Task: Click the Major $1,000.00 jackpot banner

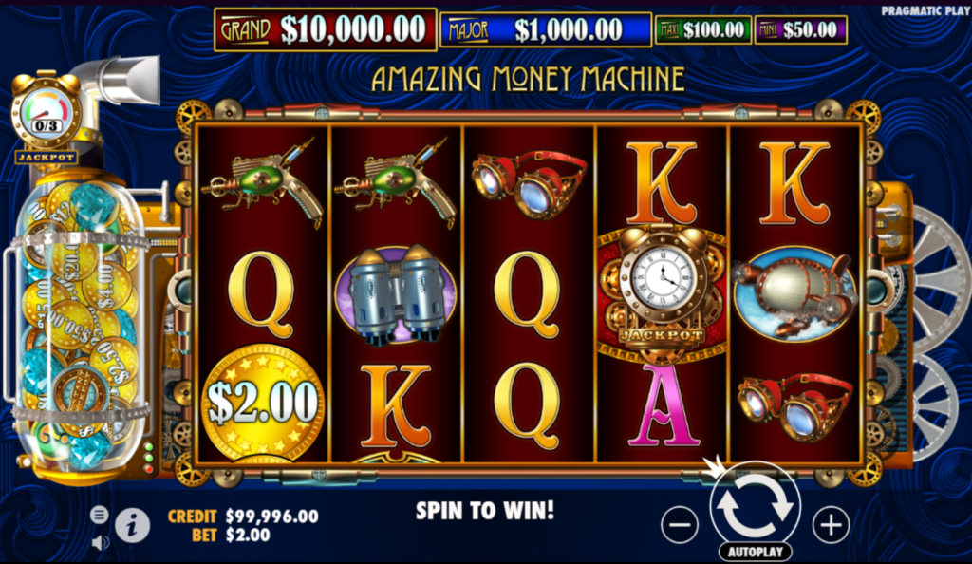Action: tap(546, 29)
